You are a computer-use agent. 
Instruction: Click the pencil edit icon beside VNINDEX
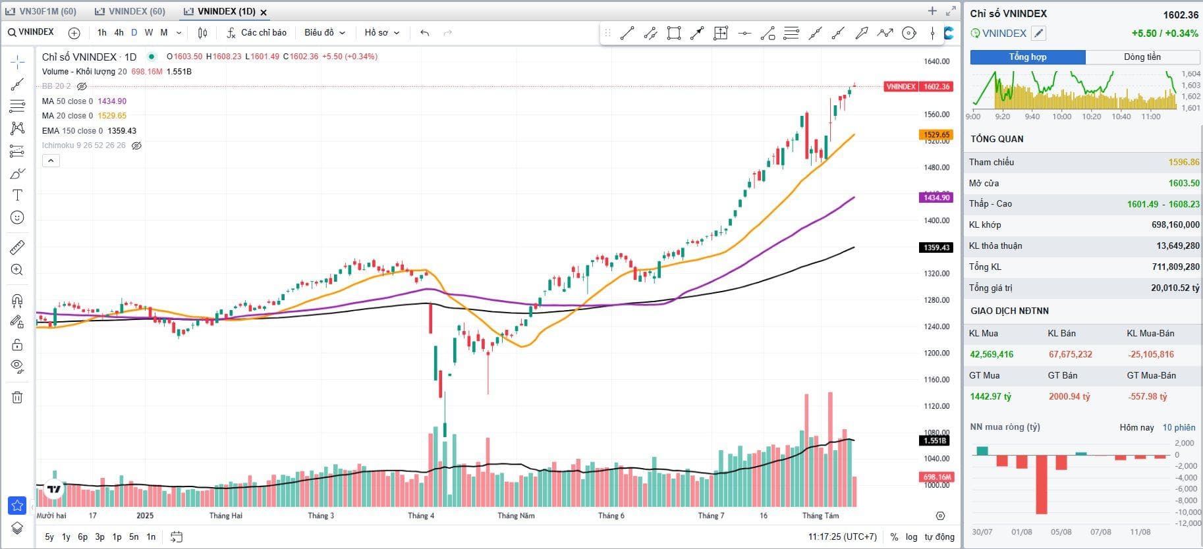coord(1038,34)
